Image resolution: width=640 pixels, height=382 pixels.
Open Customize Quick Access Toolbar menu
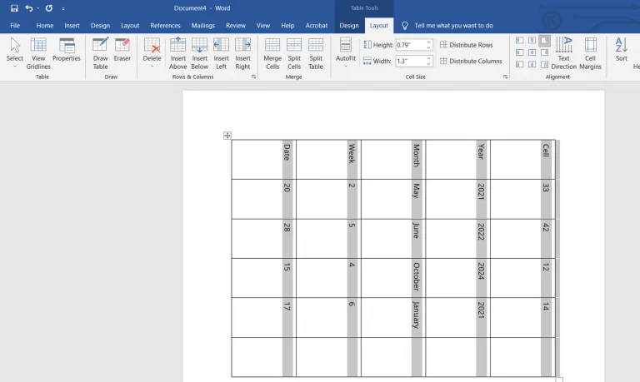point(63,8)
